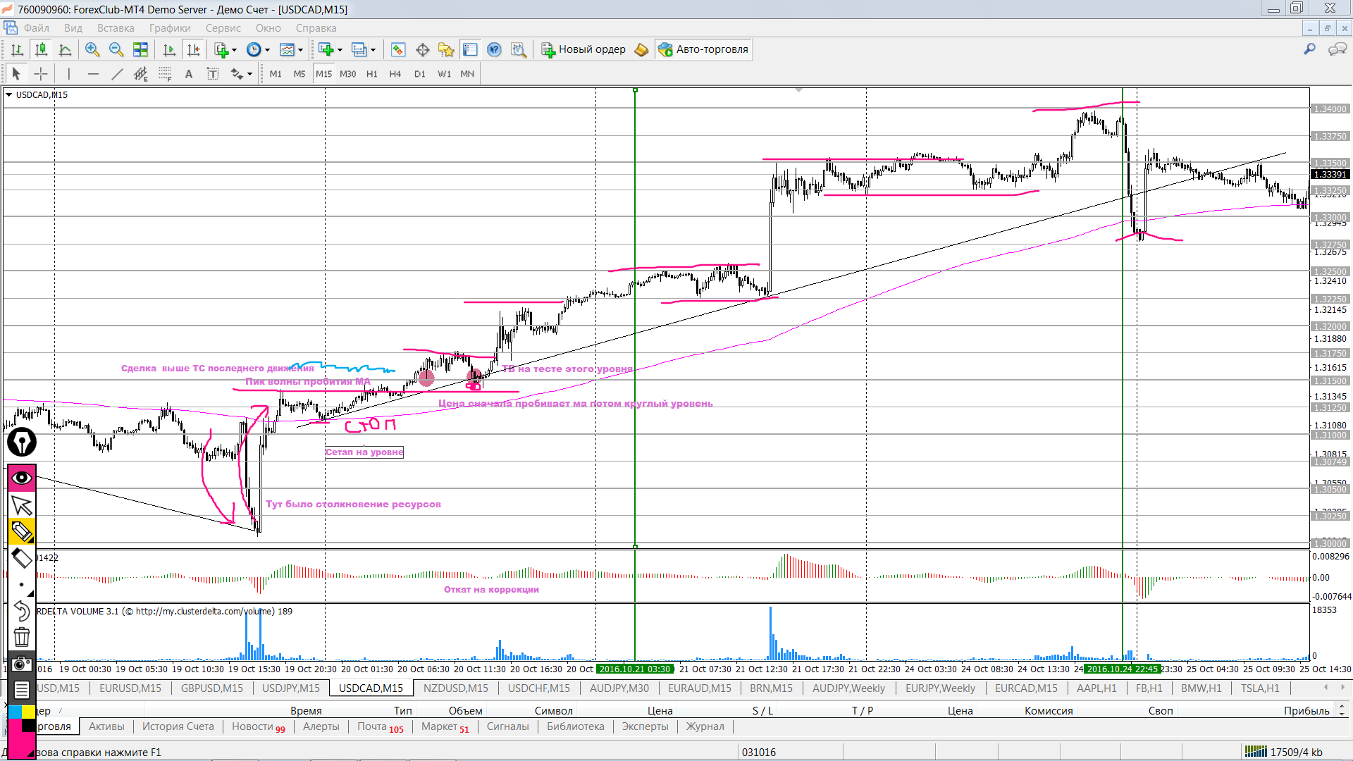Expand USDCAD,M15 chart title triangle
This screenshot has height=761, width=1353.
(8, 95)
